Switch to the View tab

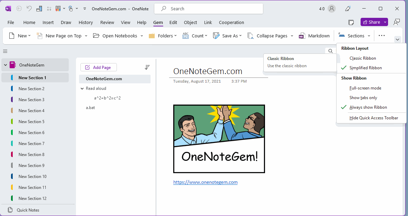tap(125, 22)
